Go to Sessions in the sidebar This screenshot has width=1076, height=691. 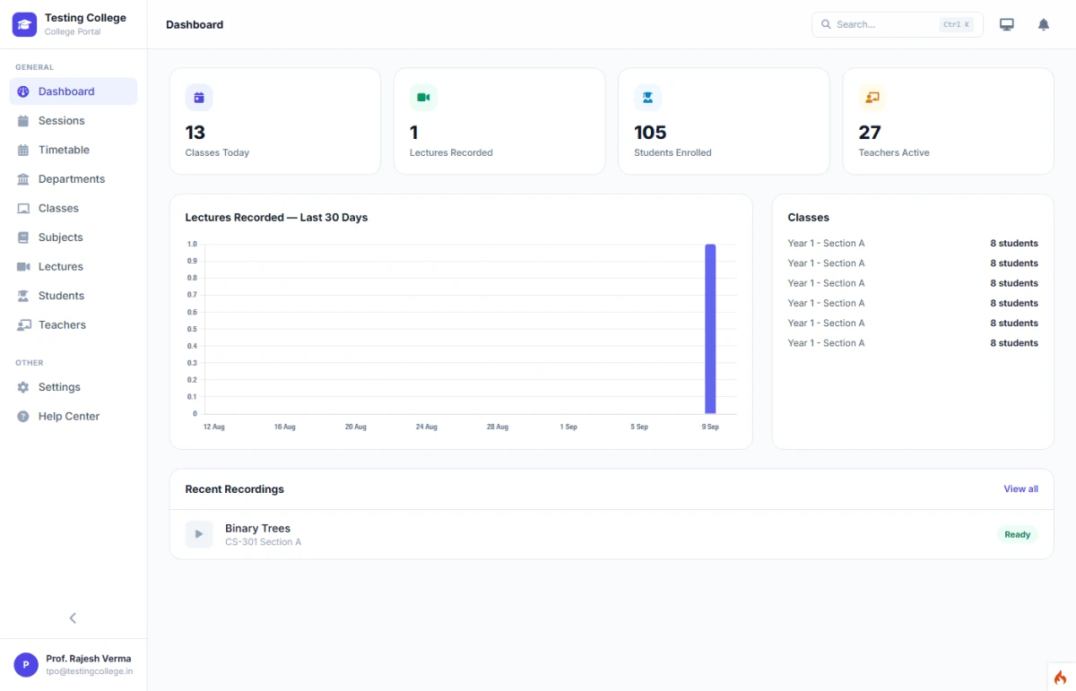(x=74, y=121)
